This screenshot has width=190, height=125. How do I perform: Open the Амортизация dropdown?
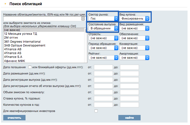tap(134, 58)
